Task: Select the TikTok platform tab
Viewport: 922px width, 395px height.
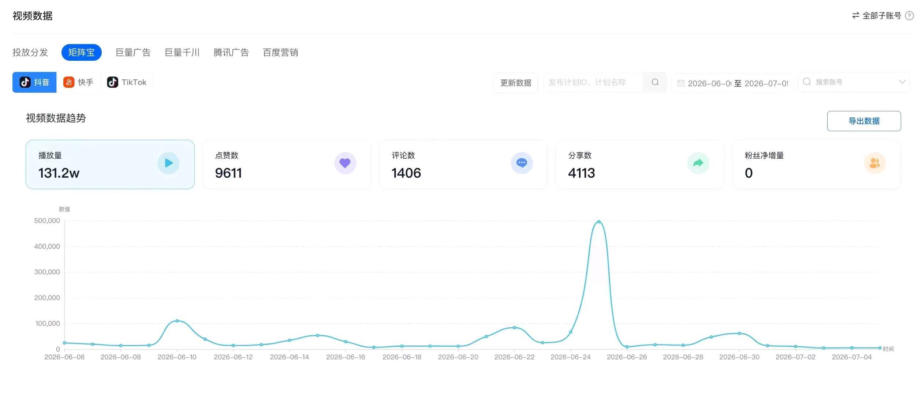Action: (x=127, y=82)
